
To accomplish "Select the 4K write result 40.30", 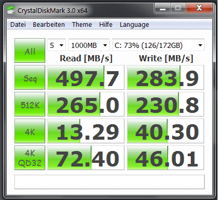I will pos(166,131).
